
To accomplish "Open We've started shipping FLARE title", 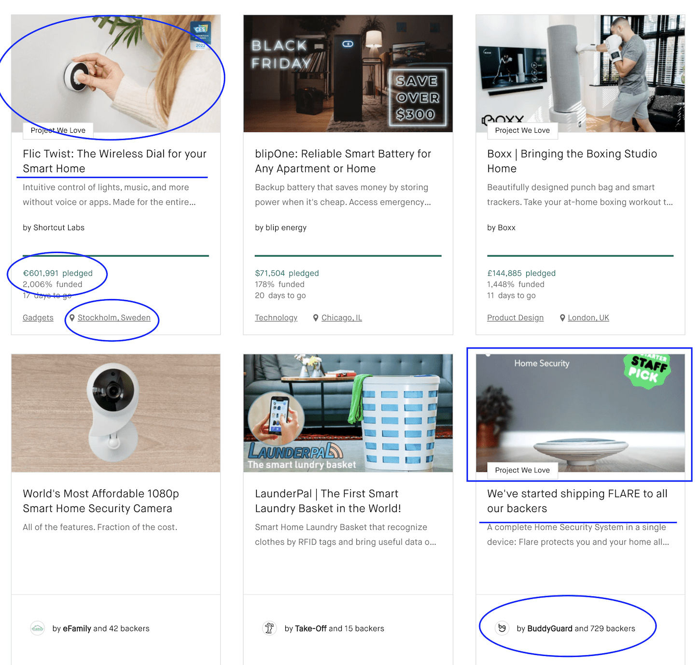I will click(577, 501).
